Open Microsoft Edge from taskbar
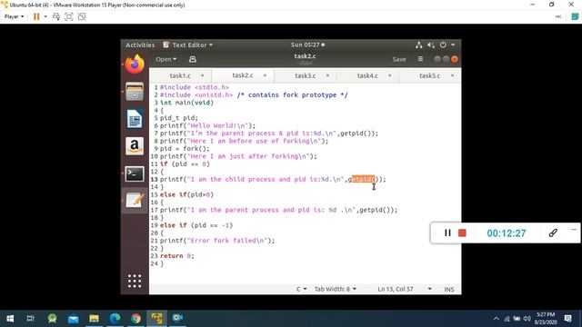This screenshot has width=582, height=327. click(115, 319)
